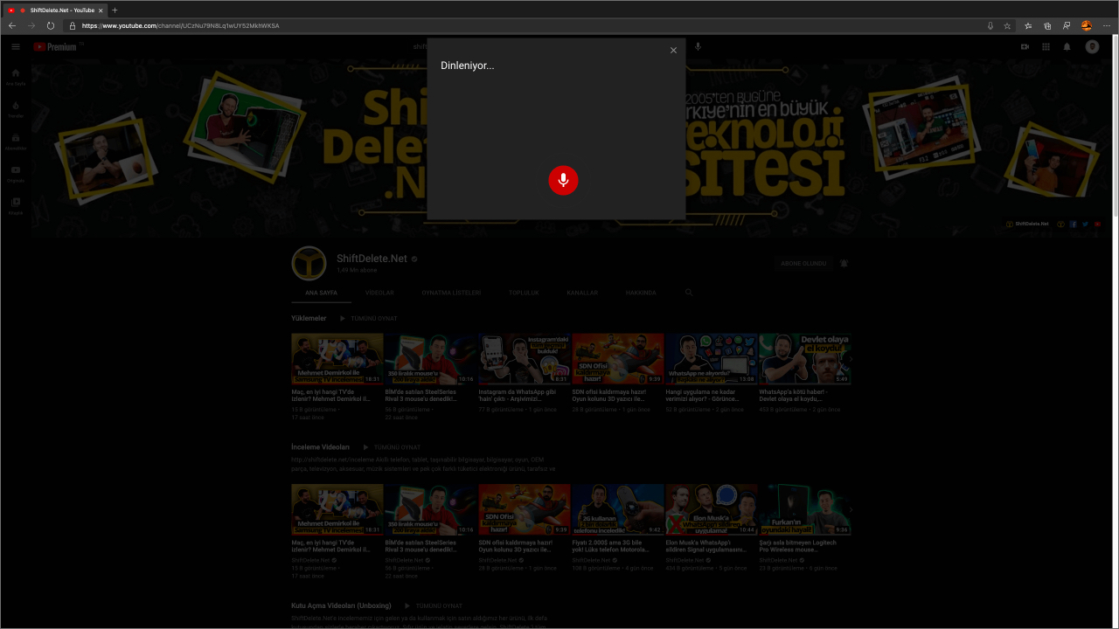Screen dimensions: 1119x629
Task: Switch to the VİDEOLAR tab
Action: pos(379,293)
